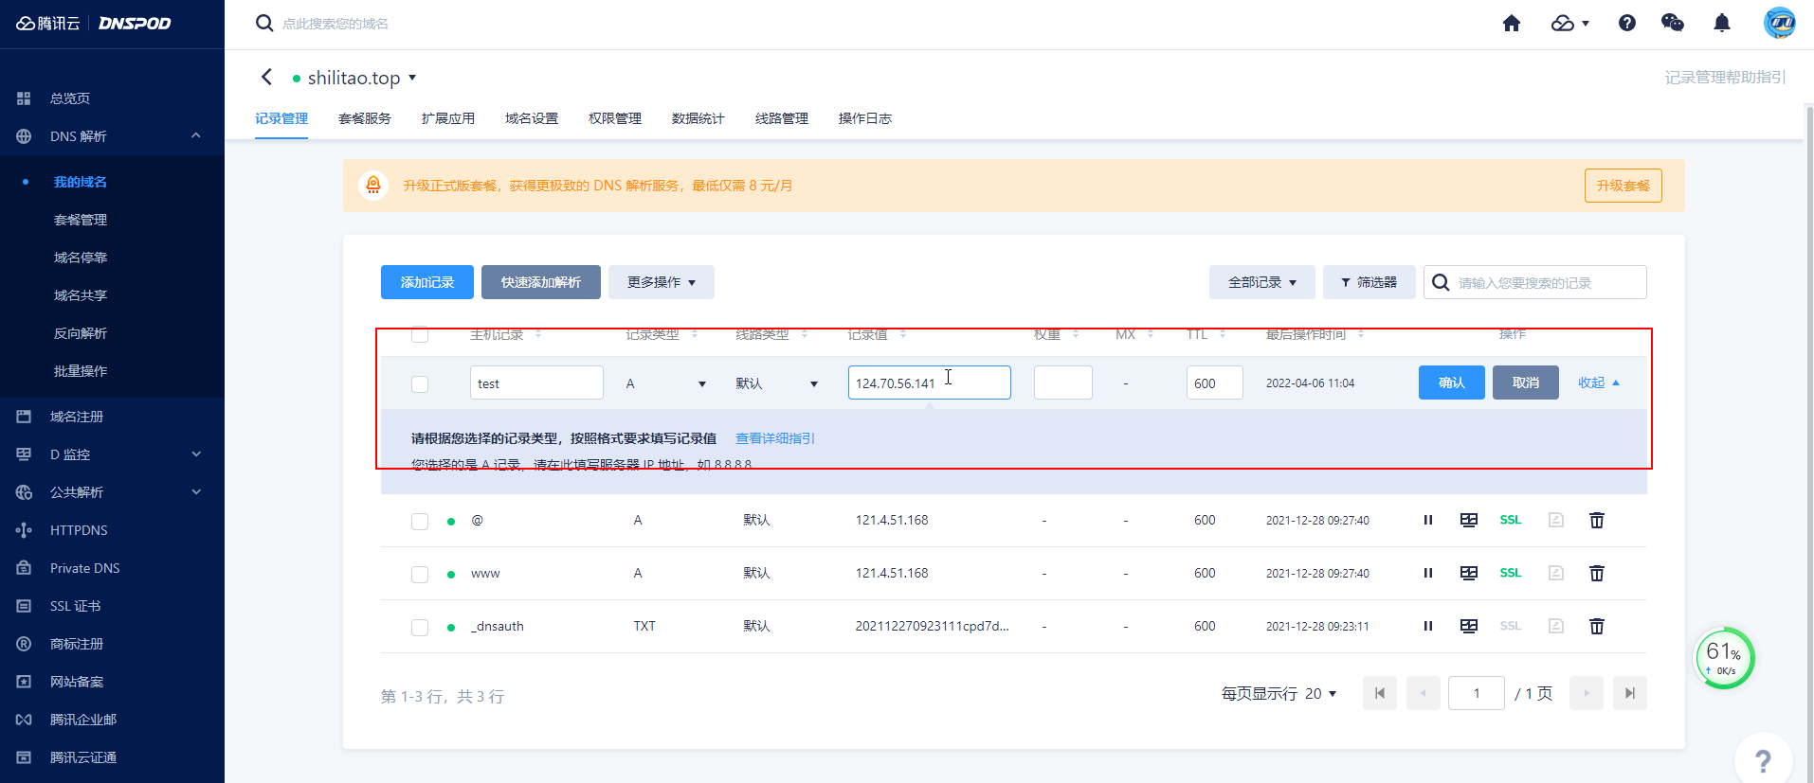This screenshot has width=1814, height=783.
Task: Open the record type A dropdown
Action: pos(665,383)
